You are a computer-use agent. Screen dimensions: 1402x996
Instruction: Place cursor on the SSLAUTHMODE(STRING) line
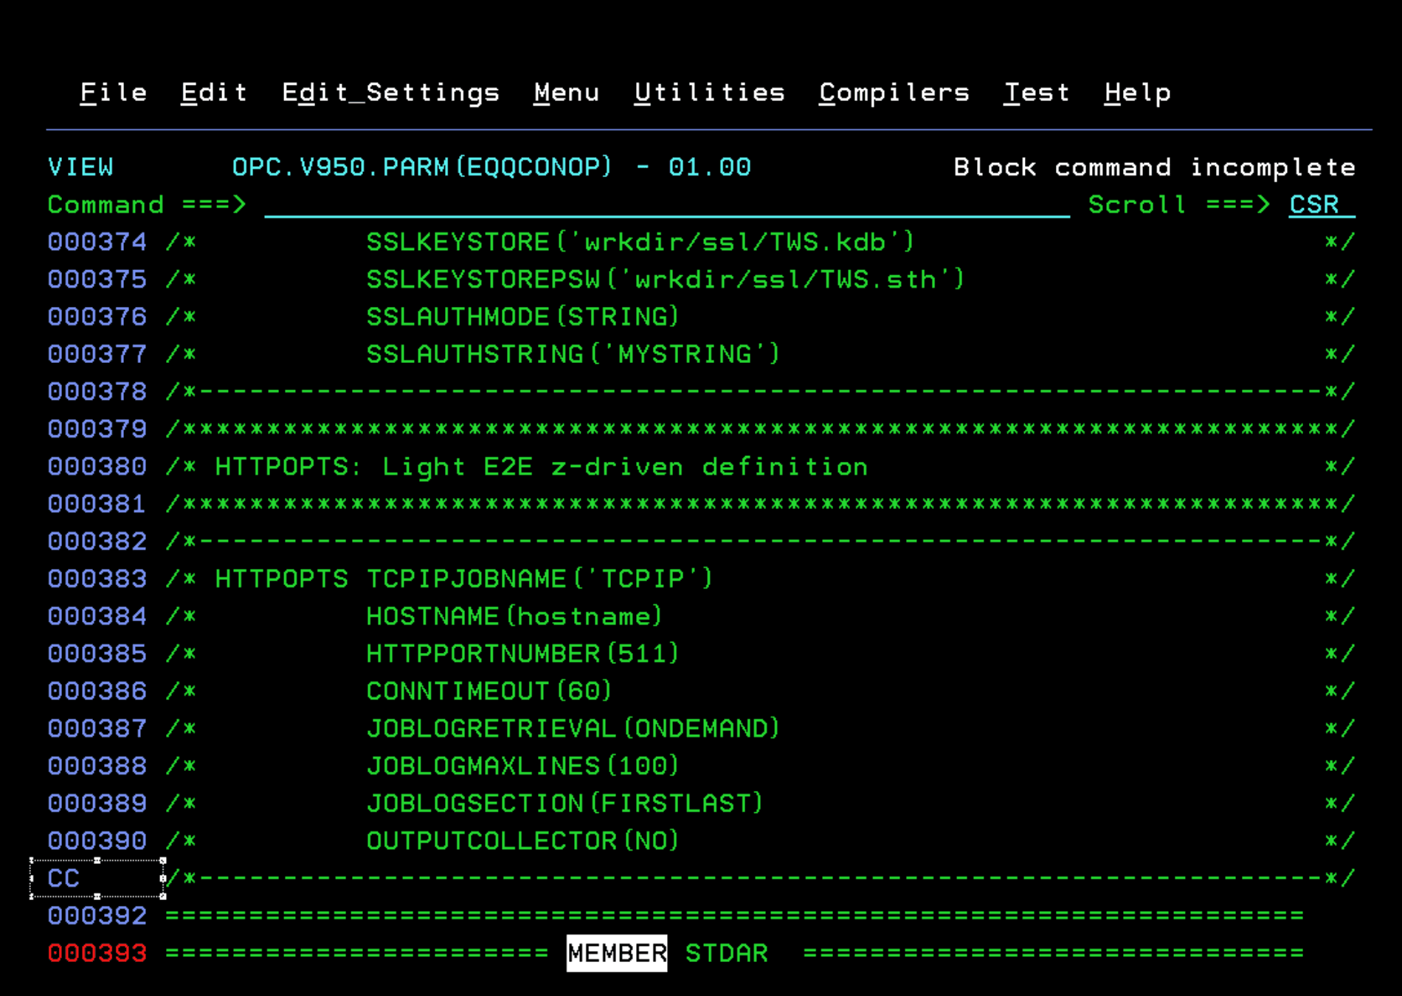522,317
